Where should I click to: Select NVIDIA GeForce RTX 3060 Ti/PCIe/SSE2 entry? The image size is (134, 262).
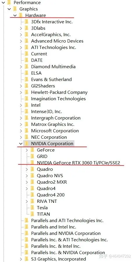pos(78,163)
